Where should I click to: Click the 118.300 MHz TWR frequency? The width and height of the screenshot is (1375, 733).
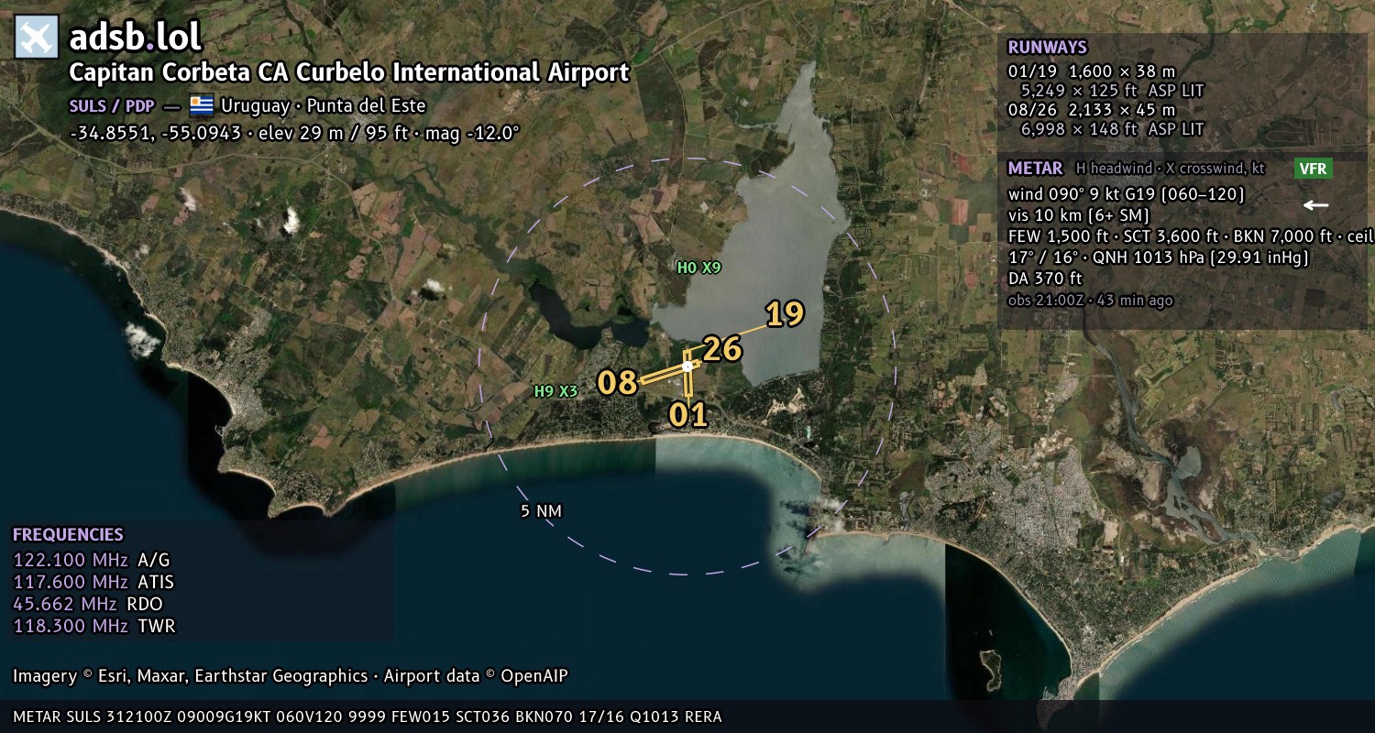click(94, 626)
